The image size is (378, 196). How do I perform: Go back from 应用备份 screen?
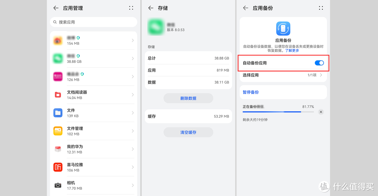246,8
